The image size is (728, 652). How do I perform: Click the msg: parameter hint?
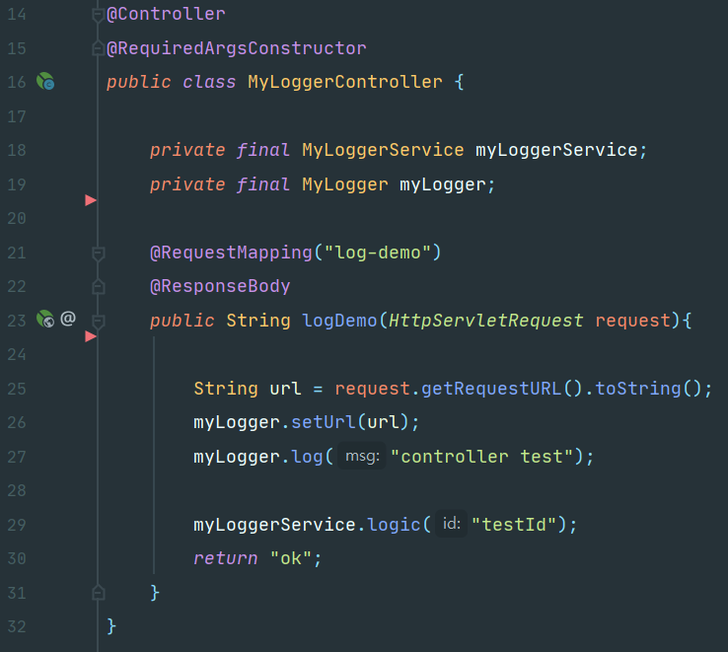point(362,456)
